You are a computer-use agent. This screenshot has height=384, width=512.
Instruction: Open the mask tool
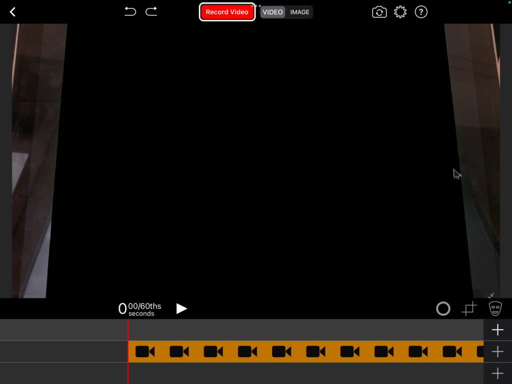(x=495, y=308)
